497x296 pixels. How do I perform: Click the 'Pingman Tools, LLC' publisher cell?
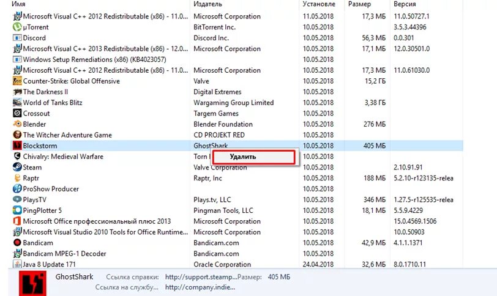point(223,210)
